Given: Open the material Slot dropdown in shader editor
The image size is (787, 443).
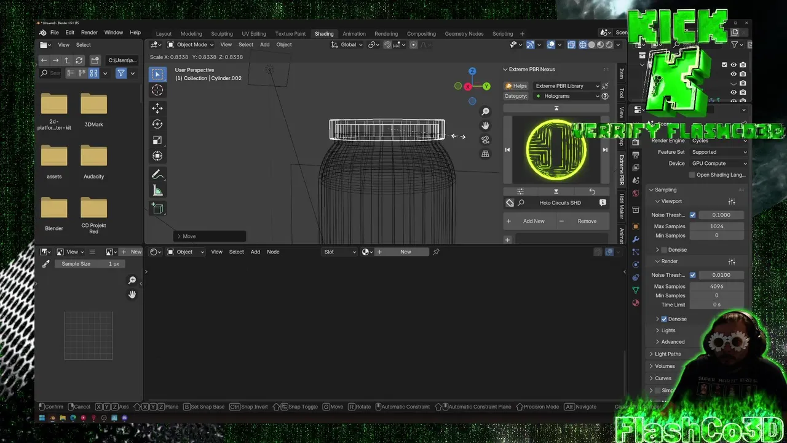Looking at the screenshot, I should click(x=340, y=252).
